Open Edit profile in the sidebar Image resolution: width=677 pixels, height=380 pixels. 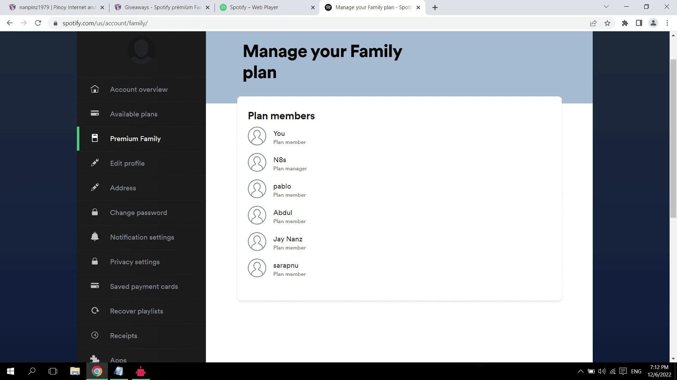141,163
